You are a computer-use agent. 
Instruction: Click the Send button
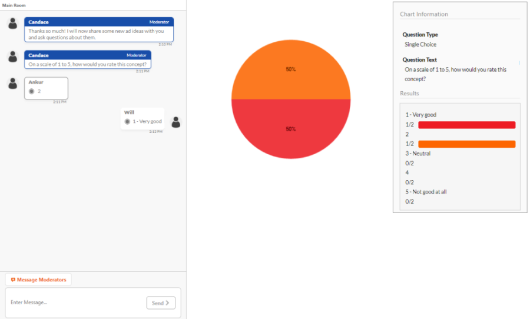(161, 303)
